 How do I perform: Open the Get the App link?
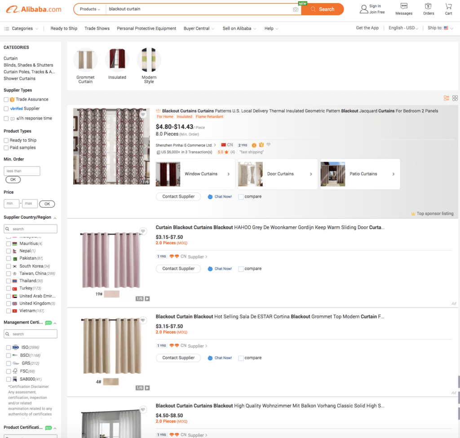(x=367, y=28)
